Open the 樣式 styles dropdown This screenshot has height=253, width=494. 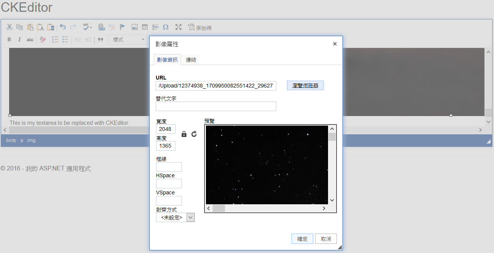point(128,40)
